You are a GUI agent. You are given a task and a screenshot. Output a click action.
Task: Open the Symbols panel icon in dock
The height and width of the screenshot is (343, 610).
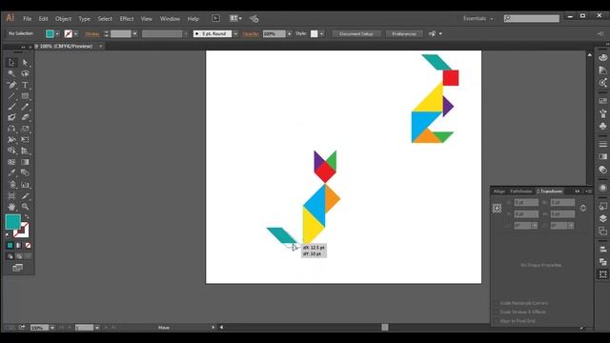(603, 126)
